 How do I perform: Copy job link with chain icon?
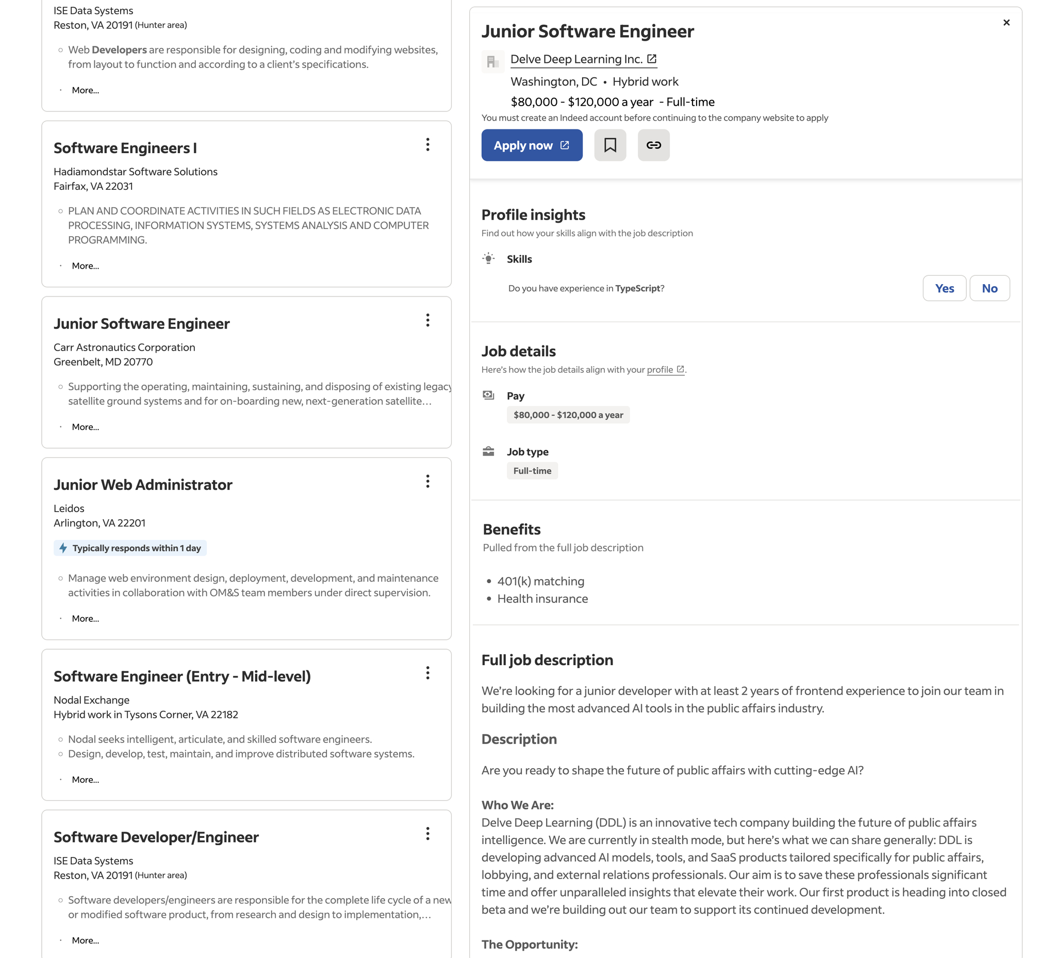pos(653,145)
